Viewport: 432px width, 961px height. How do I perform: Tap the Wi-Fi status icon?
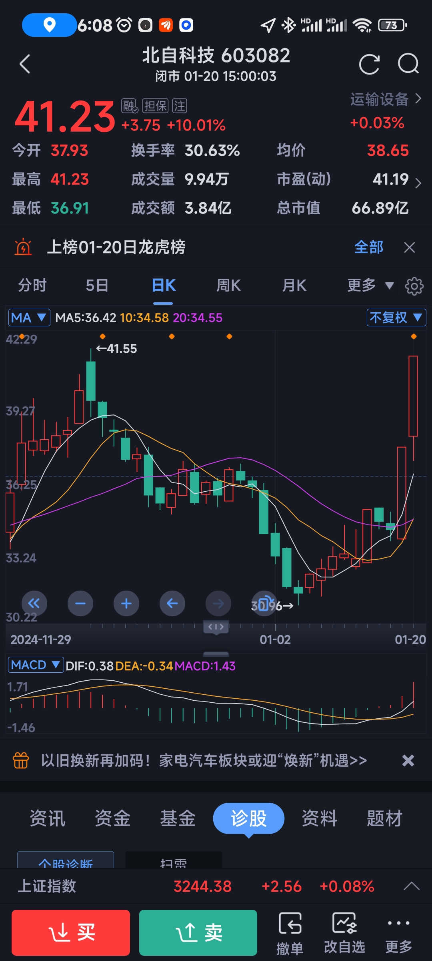(362, 25)
